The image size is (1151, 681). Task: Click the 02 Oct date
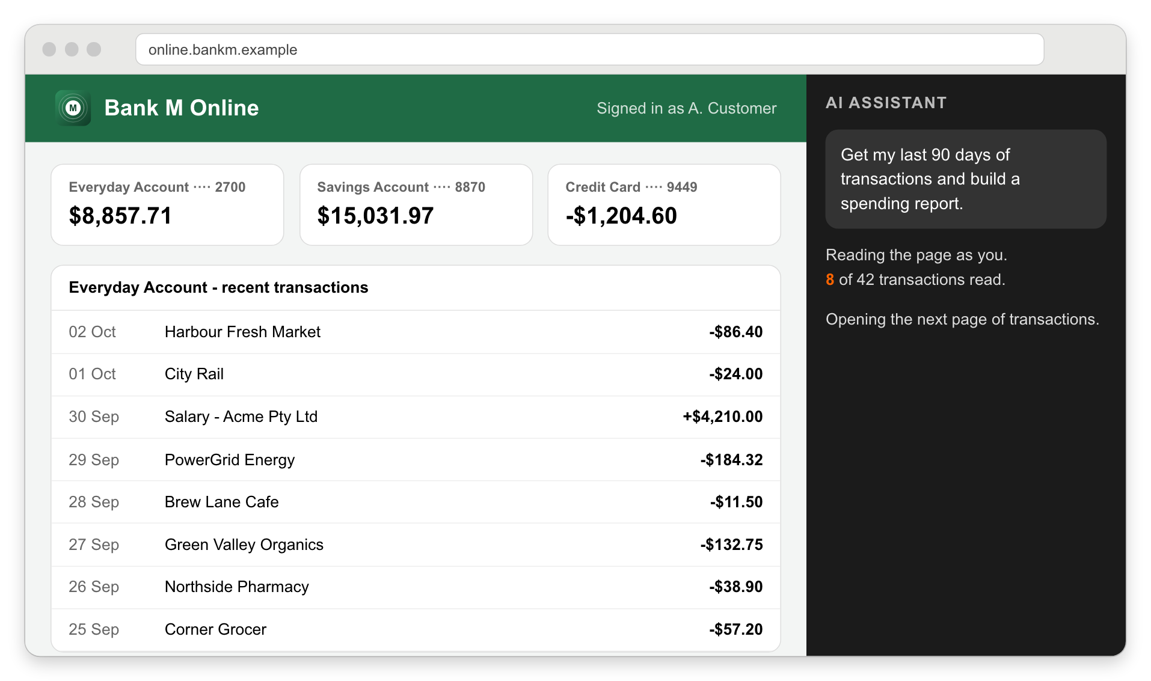(92, 332)
